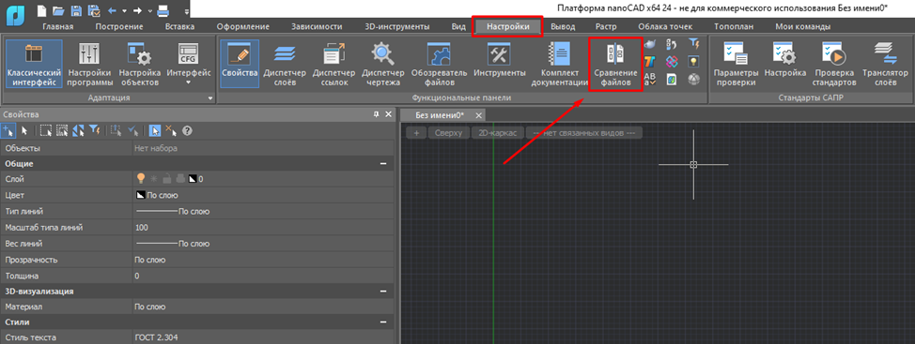Image resolution: width=915 pixels, height=344 pixels.
Task: Open Диспетчер чертежа panel
Action: 382,64
